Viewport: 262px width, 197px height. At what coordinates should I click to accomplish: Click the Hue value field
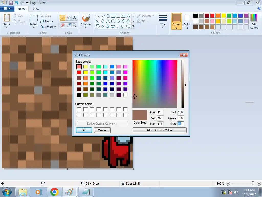point(160,112)
